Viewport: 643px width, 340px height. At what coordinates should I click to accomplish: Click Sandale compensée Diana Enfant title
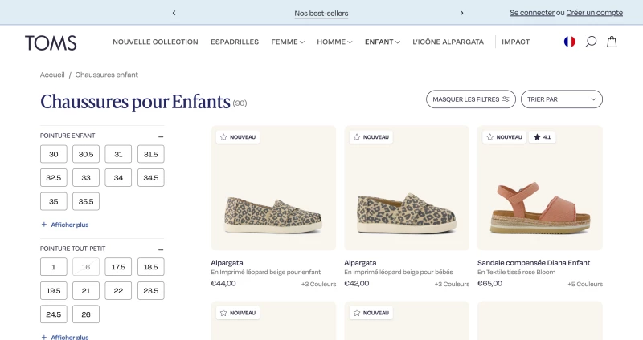(x=534, y=263)
